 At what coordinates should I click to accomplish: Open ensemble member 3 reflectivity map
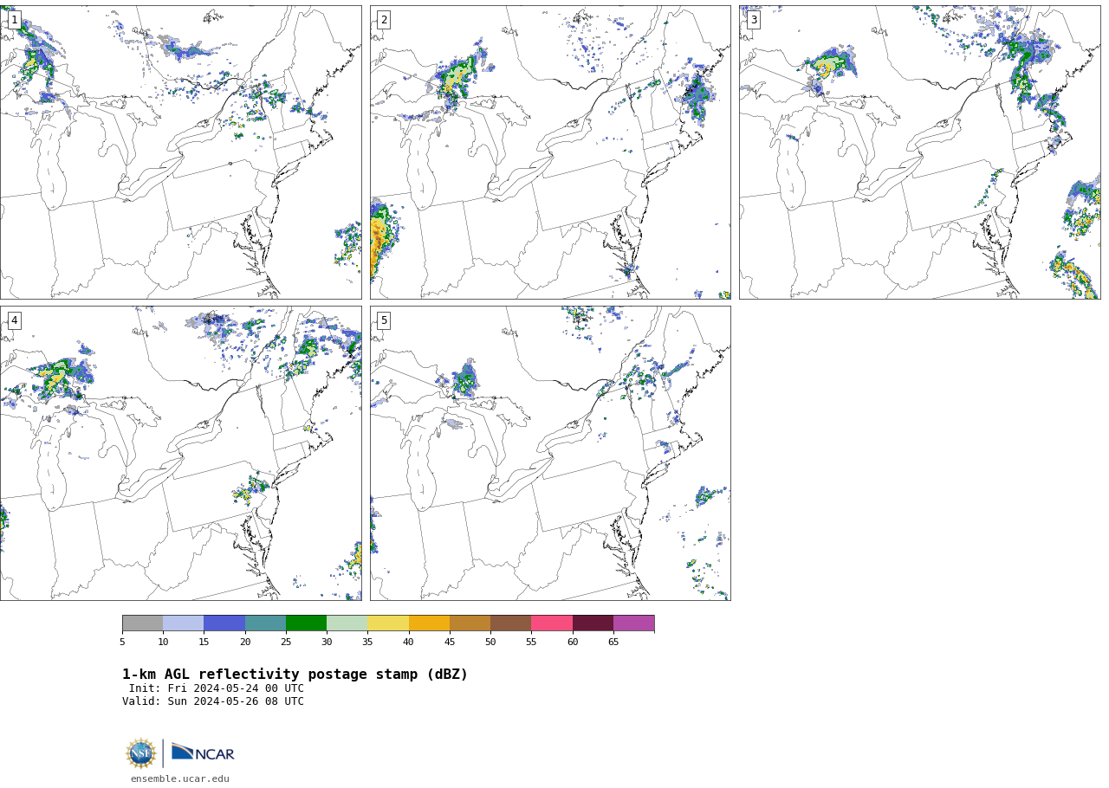[x=919, y=152]
